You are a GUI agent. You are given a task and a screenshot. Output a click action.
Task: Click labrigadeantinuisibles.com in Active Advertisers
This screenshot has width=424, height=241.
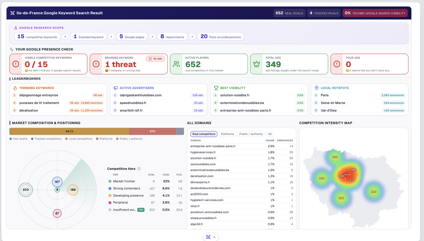click(x=141, y=95)
